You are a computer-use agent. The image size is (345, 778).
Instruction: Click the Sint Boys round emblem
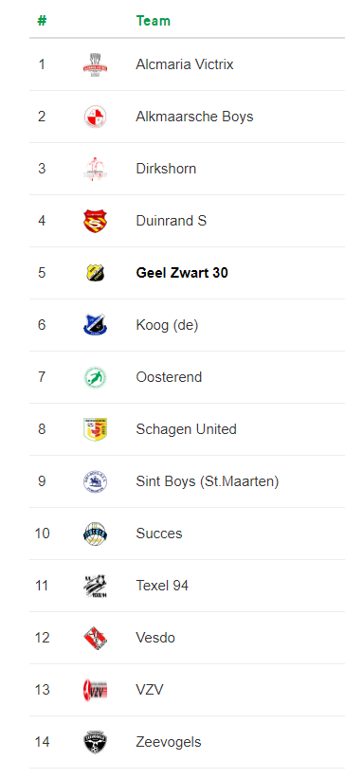point(96,481)
